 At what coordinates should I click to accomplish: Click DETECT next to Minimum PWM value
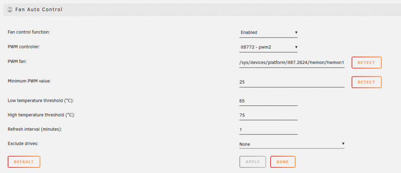tap(367, 82)
